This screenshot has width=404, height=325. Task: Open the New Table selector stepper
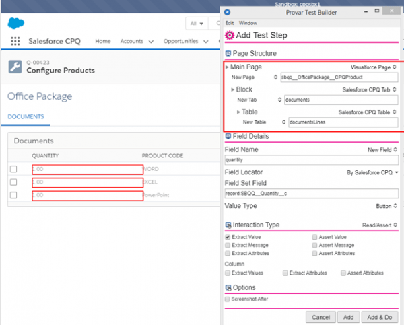pyautogui.click(x=283, y=122)
